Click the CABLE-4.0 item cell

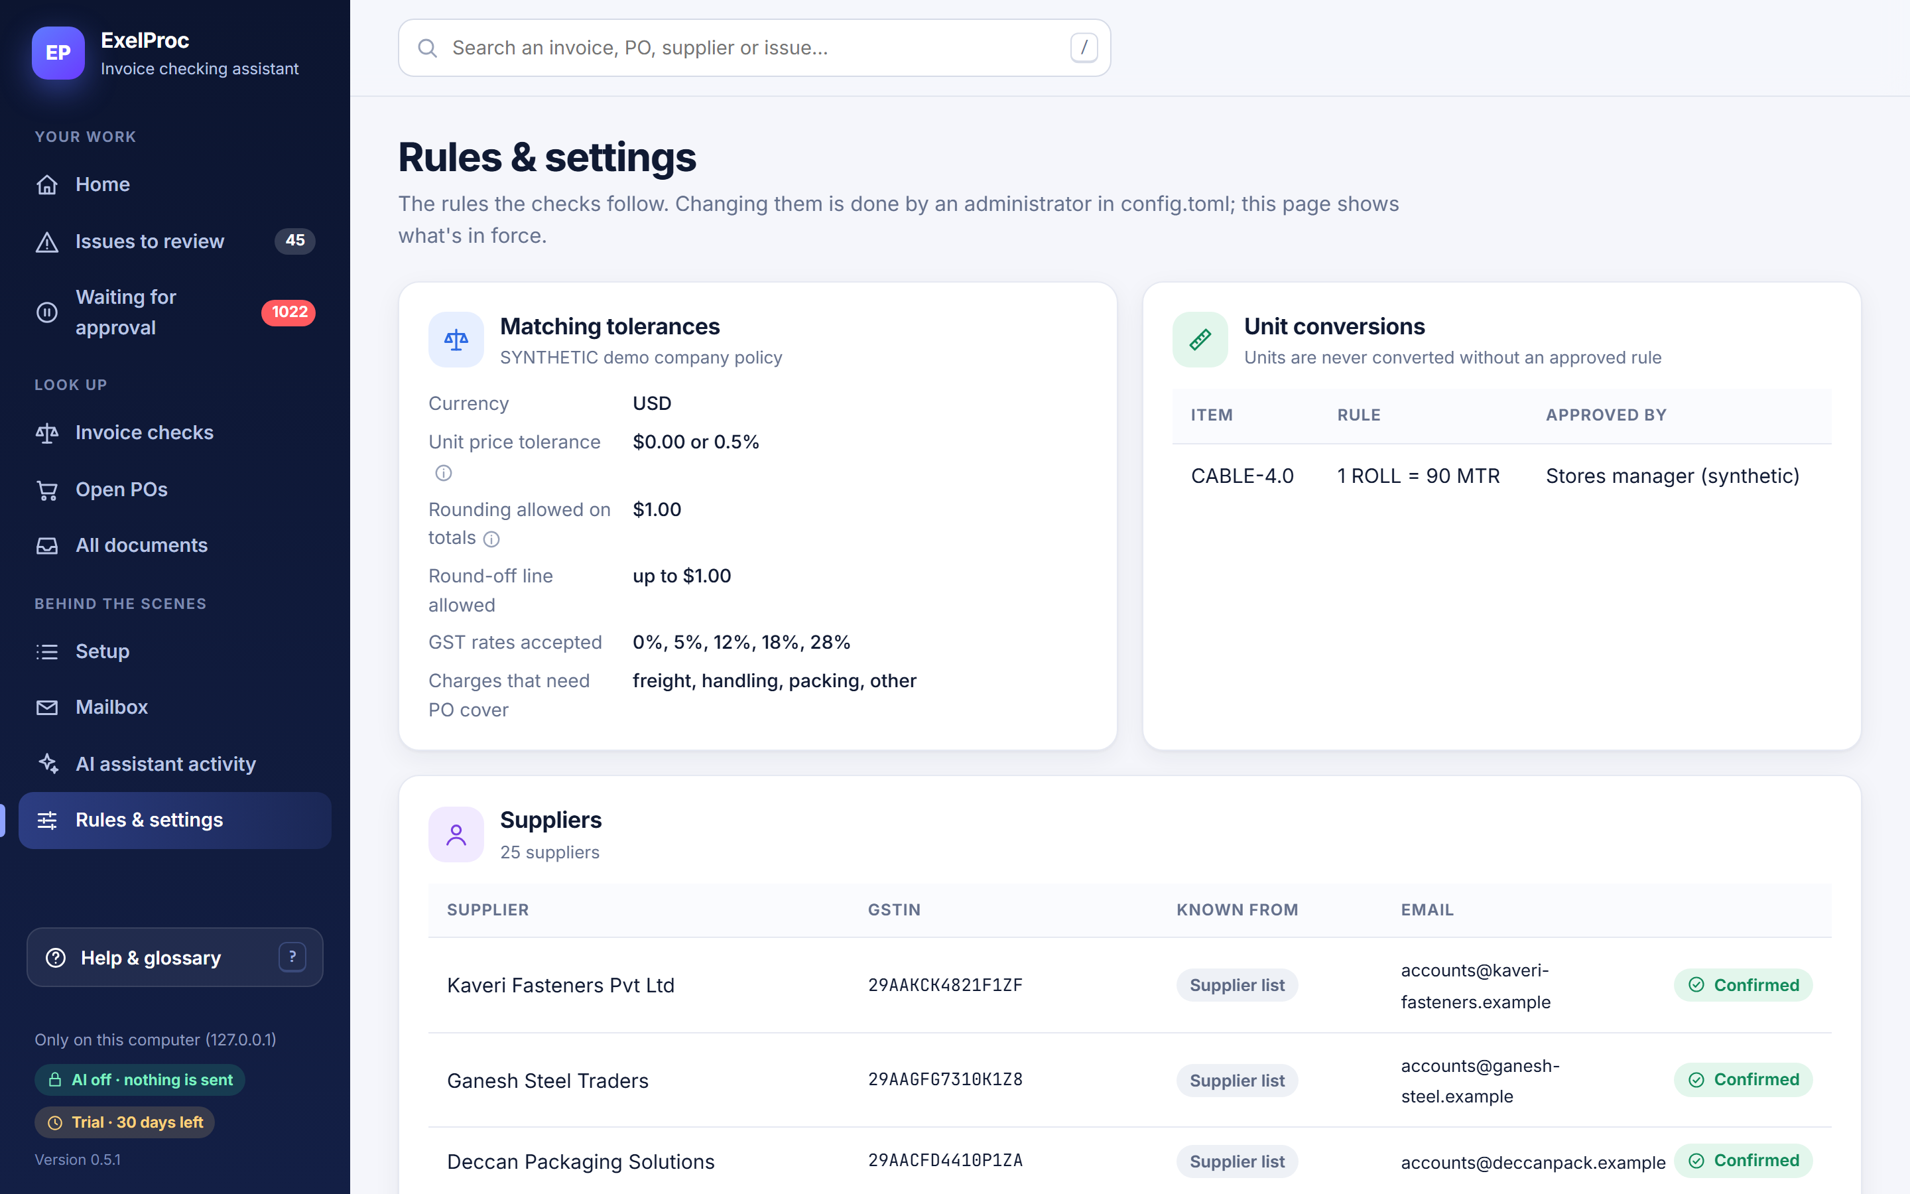click(x=1242, y=476)
